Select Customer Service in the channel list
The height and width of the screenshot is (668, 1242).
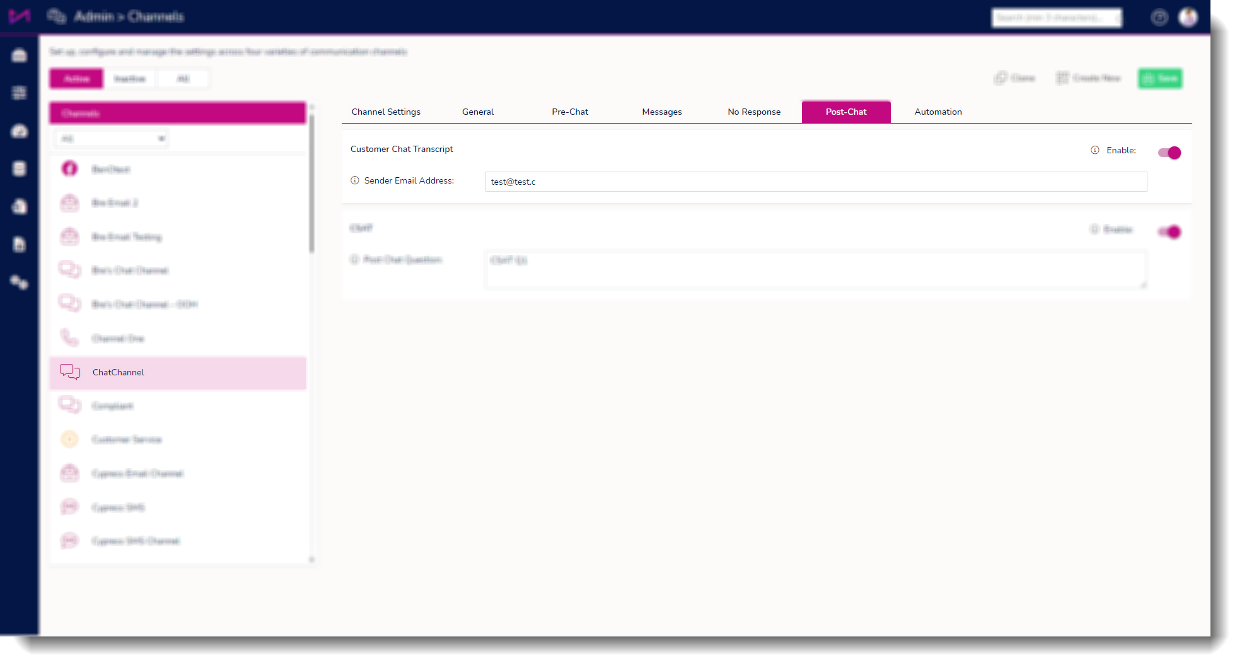coord(178,440)
